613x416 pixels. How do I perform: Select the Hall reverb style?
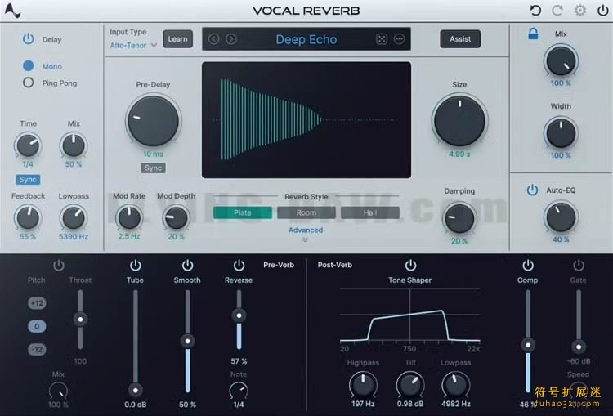coord(370,212)
